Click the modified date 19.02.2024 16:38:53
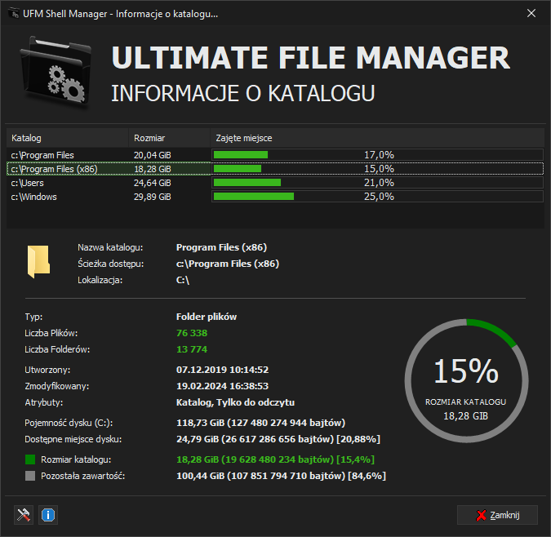The width and height of the screenshot is (551, 537). [x=222, y=386]
